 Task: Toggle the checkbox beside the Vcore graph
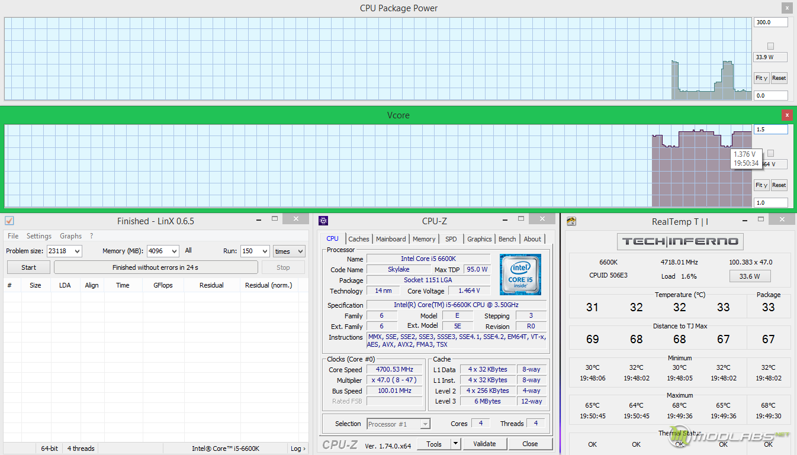[x=770, y=153]
